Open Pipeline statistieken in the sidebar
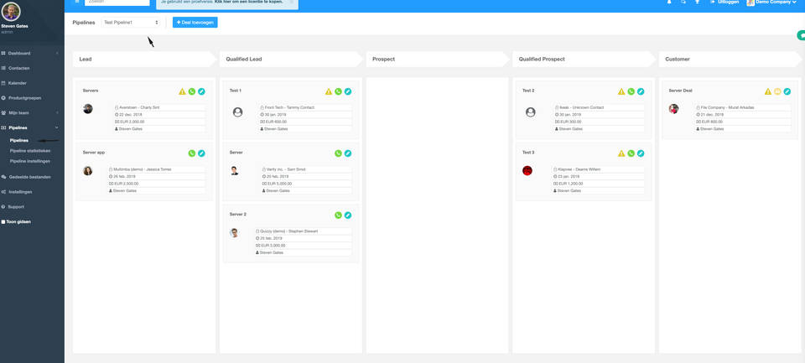Screen dimensions: 805x363 click(x=30, y=150)
